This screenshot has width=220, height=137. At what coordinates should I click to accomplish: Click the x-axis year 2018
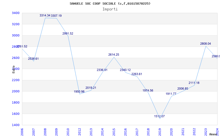pyautogui.click(x=148, y=132)
